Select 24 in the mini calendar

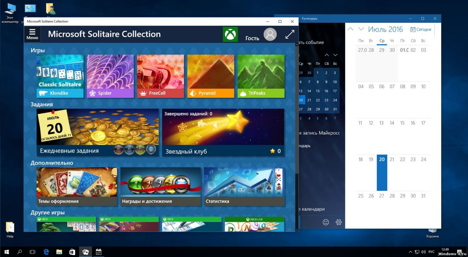pyautogui.click(x=335, y=100)
